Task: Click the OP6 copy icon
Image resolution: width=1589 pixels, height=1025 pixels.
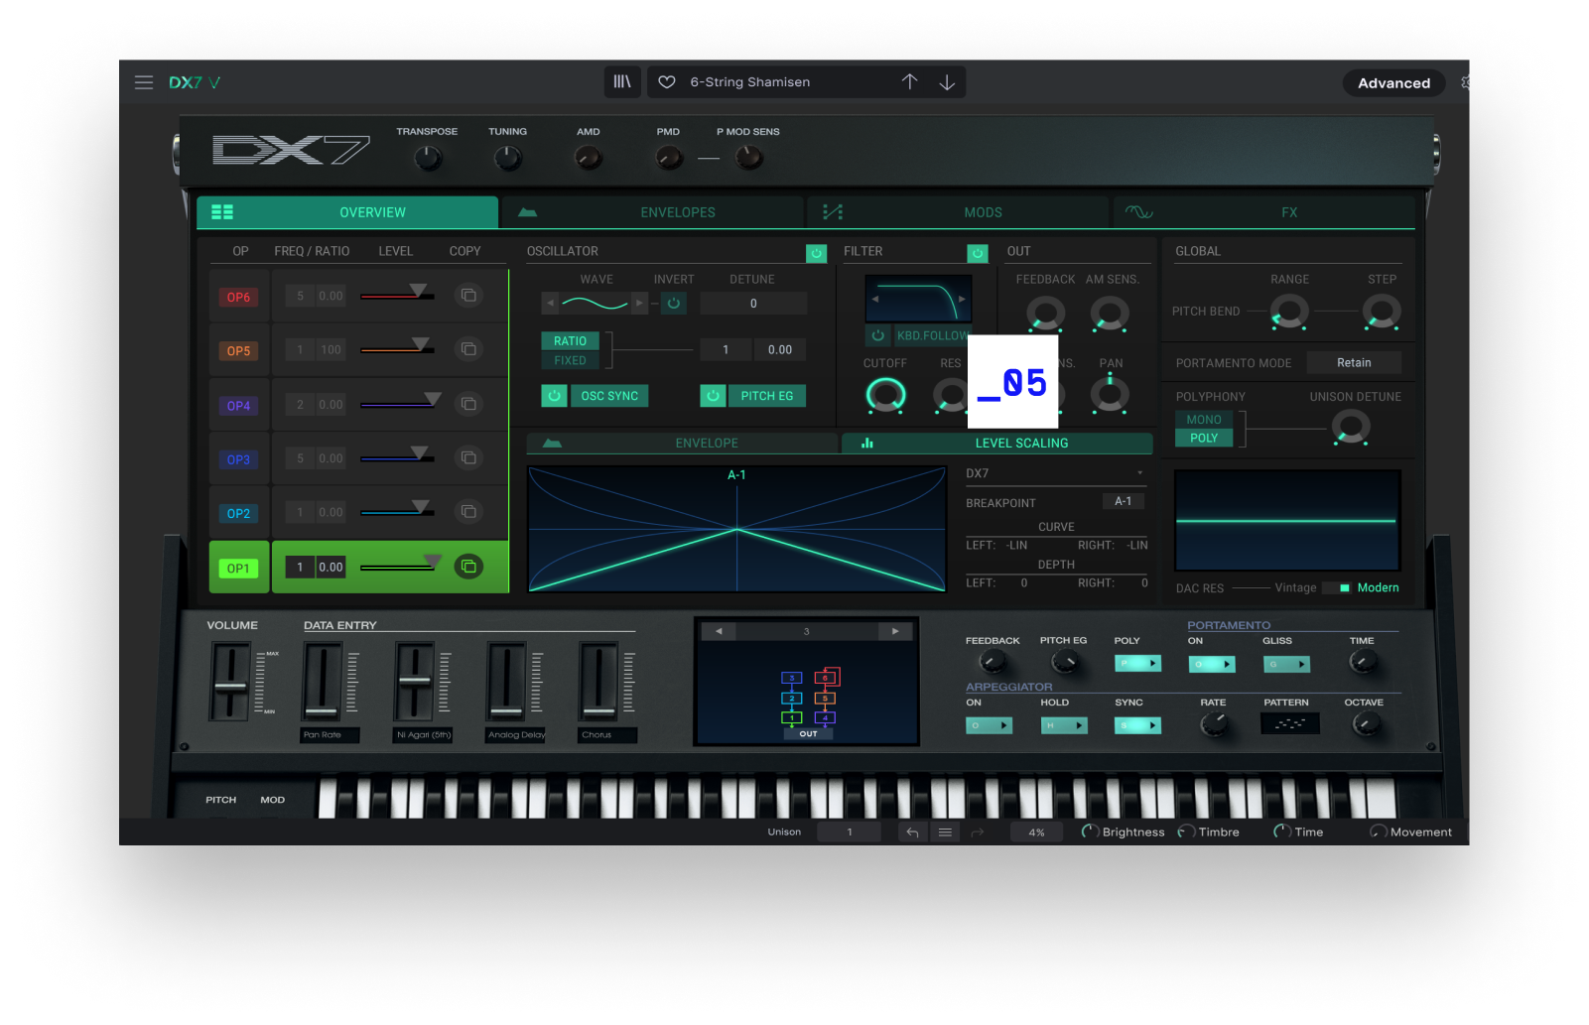Action: pos(468,296)
